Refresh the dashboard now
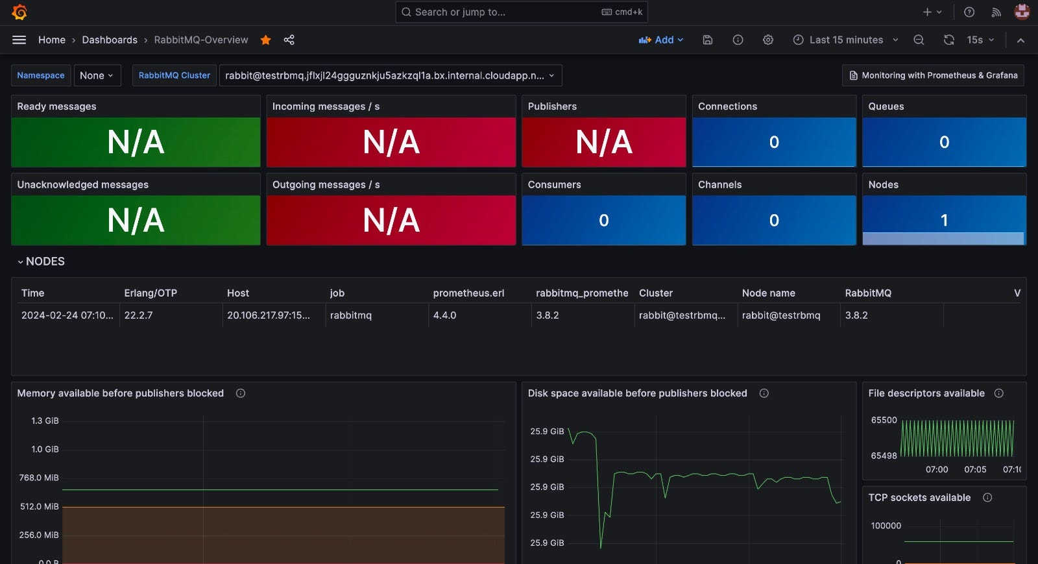Image resolution: width=1038 pixels, height=564 pixels. tap(948, 40)
